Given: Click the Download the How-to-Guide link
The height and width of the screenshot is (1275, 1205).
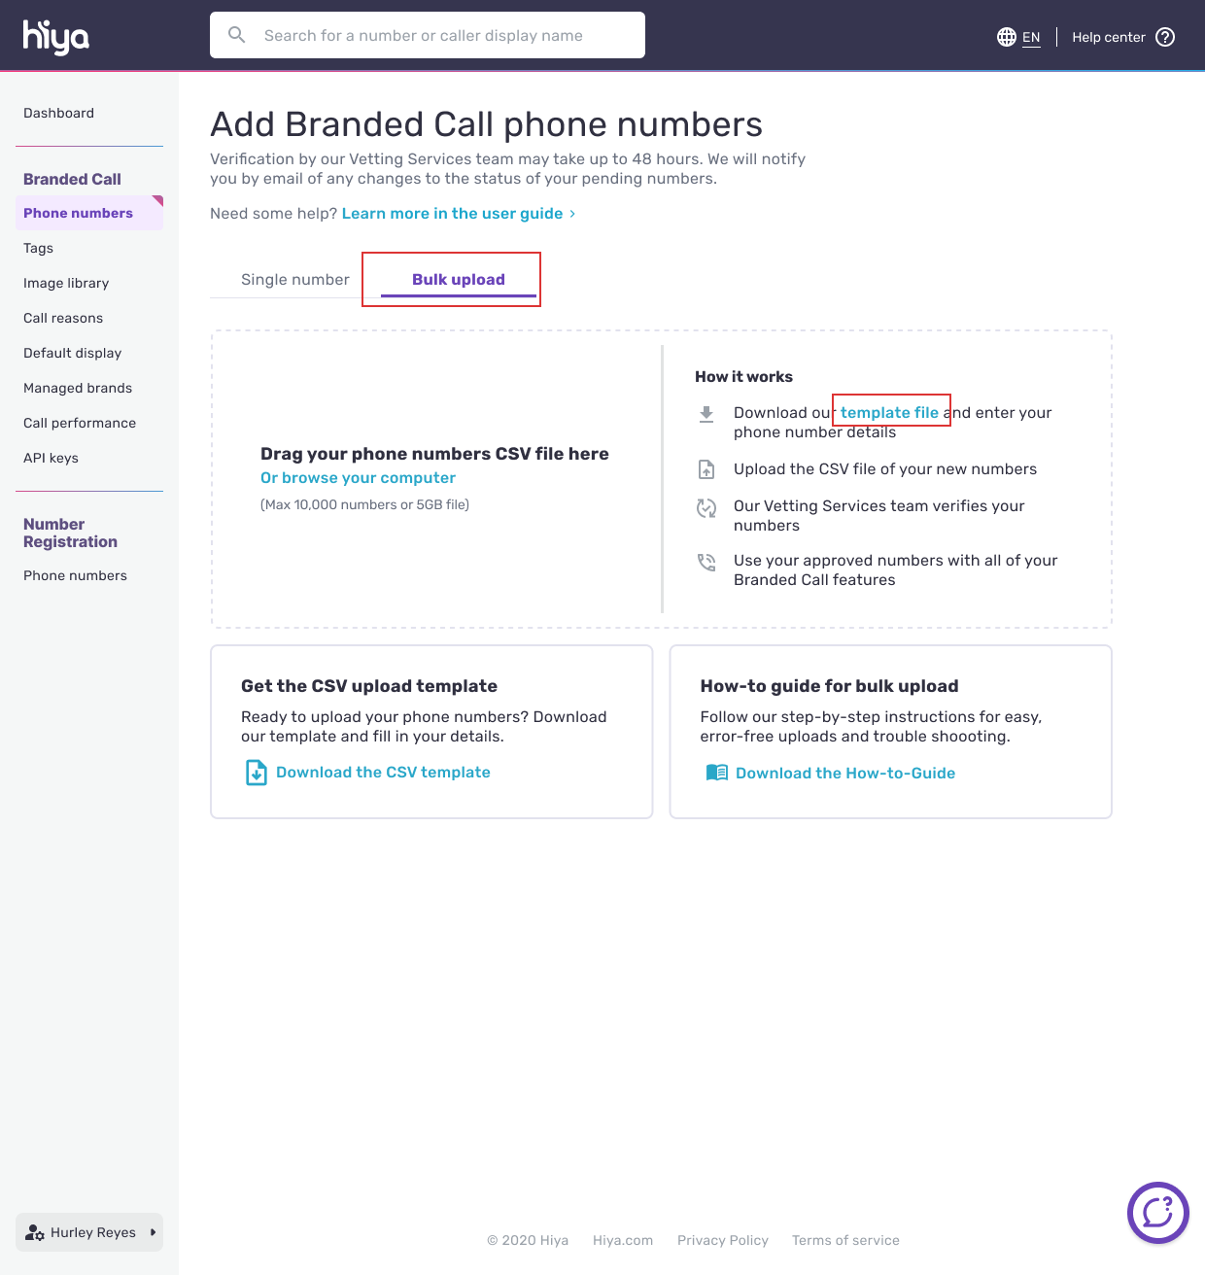Looking at the screenshot, I should click(844, 773).
